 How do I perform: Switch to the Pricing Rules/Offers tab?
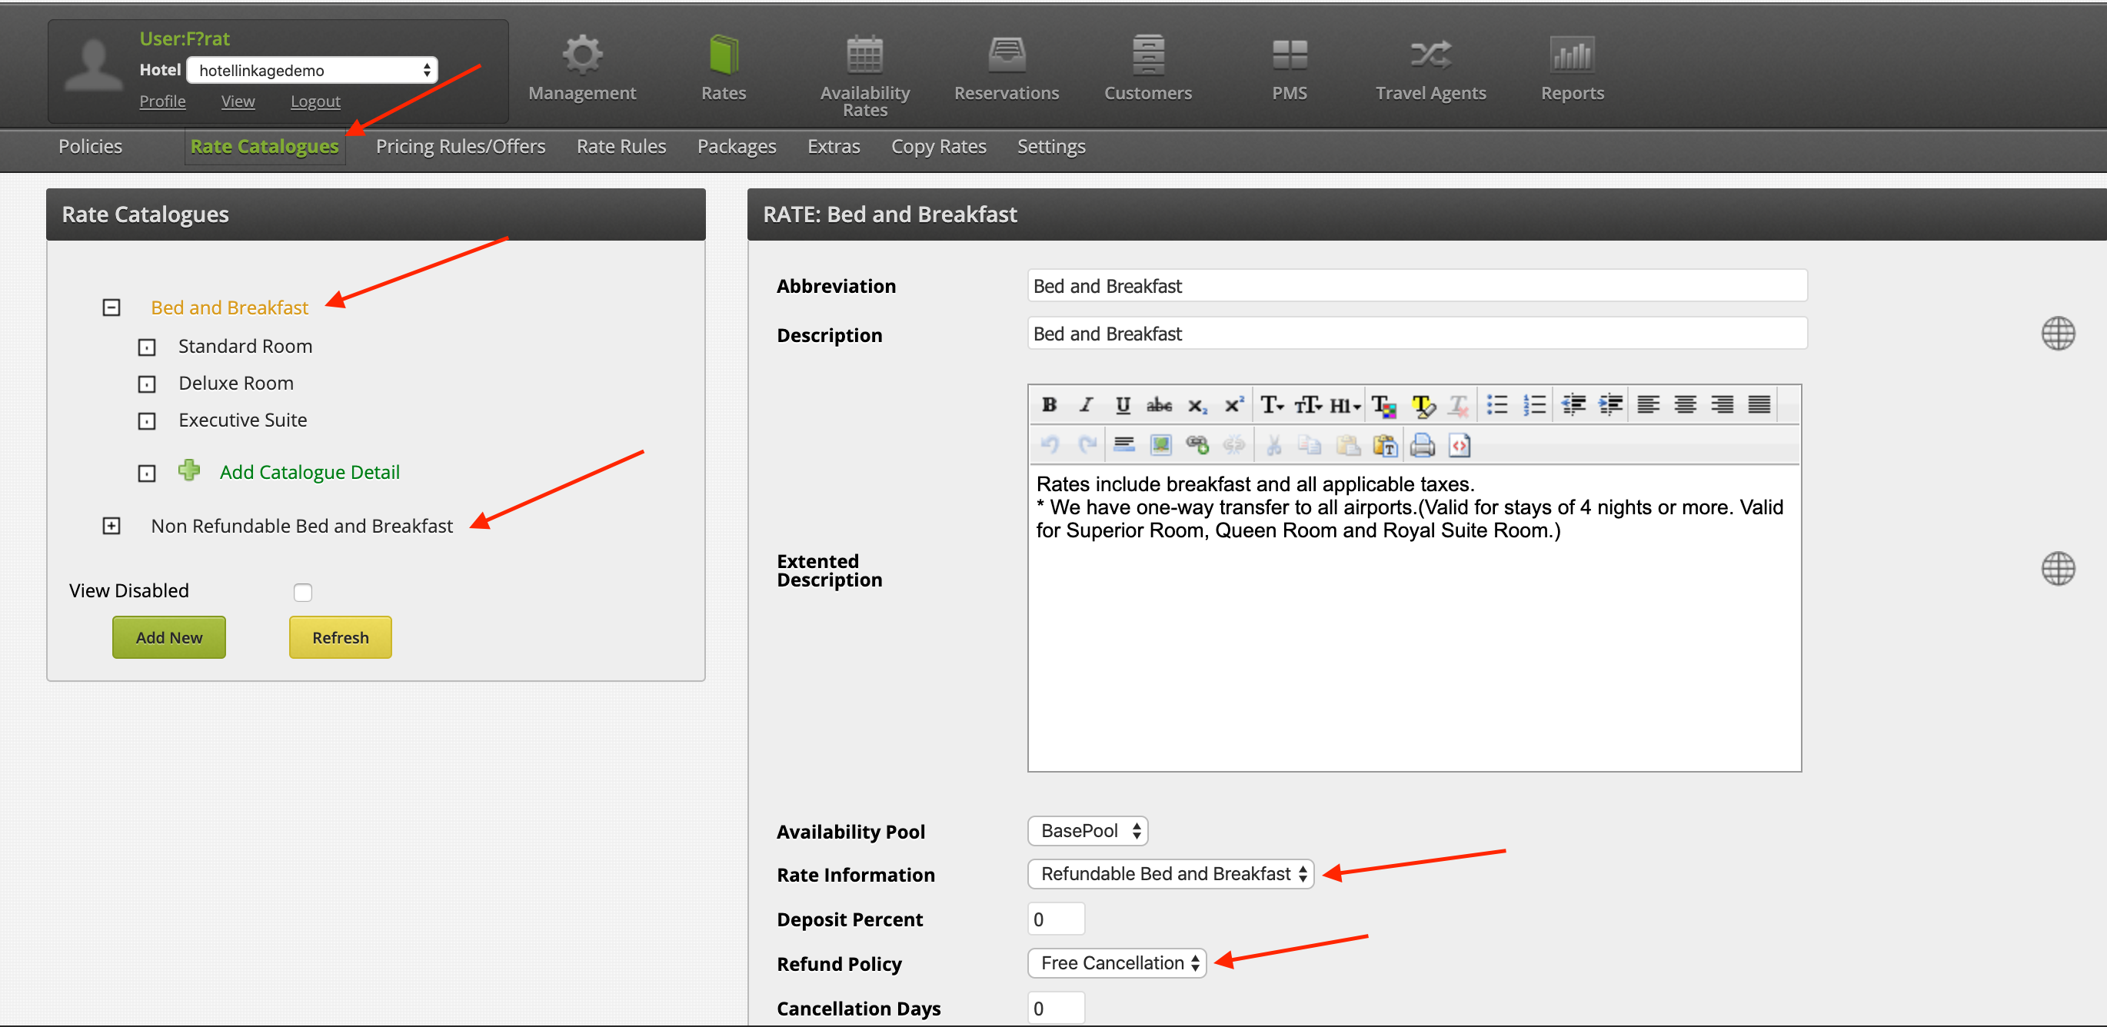pyautogui.click(x=460, y=146)
